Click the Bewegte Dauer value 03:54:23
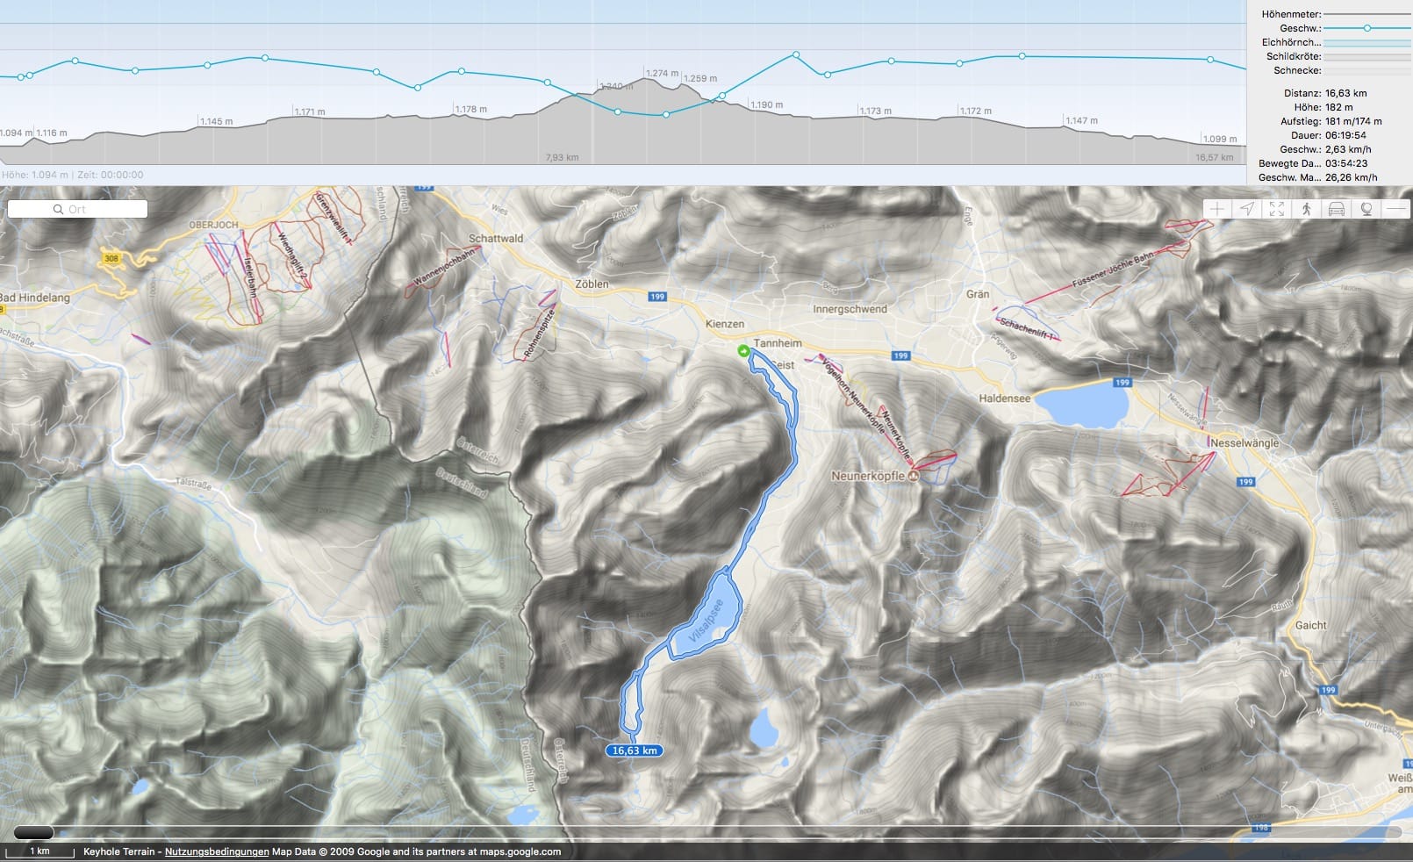This screenshot has height=862, width=1413. [x=1346, y=163]
